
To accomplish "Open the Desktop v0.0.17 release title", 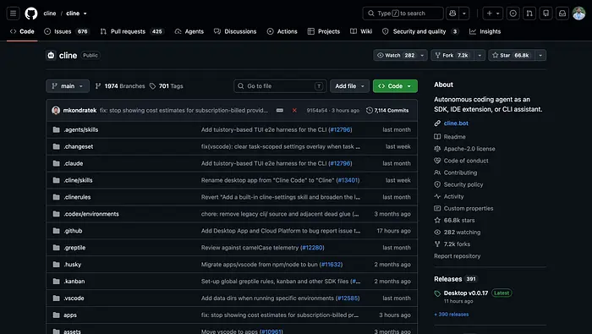I will point(466,293).
